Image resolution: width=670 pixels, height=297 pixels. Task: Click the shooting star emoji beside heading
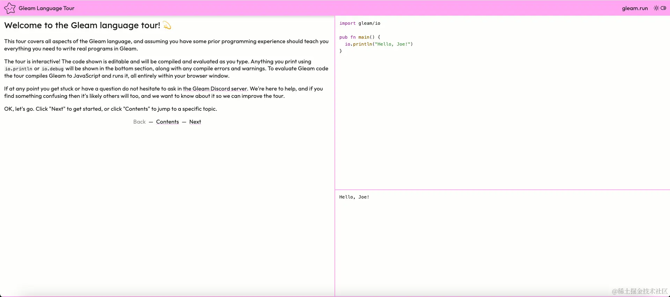tap(167, 25)
